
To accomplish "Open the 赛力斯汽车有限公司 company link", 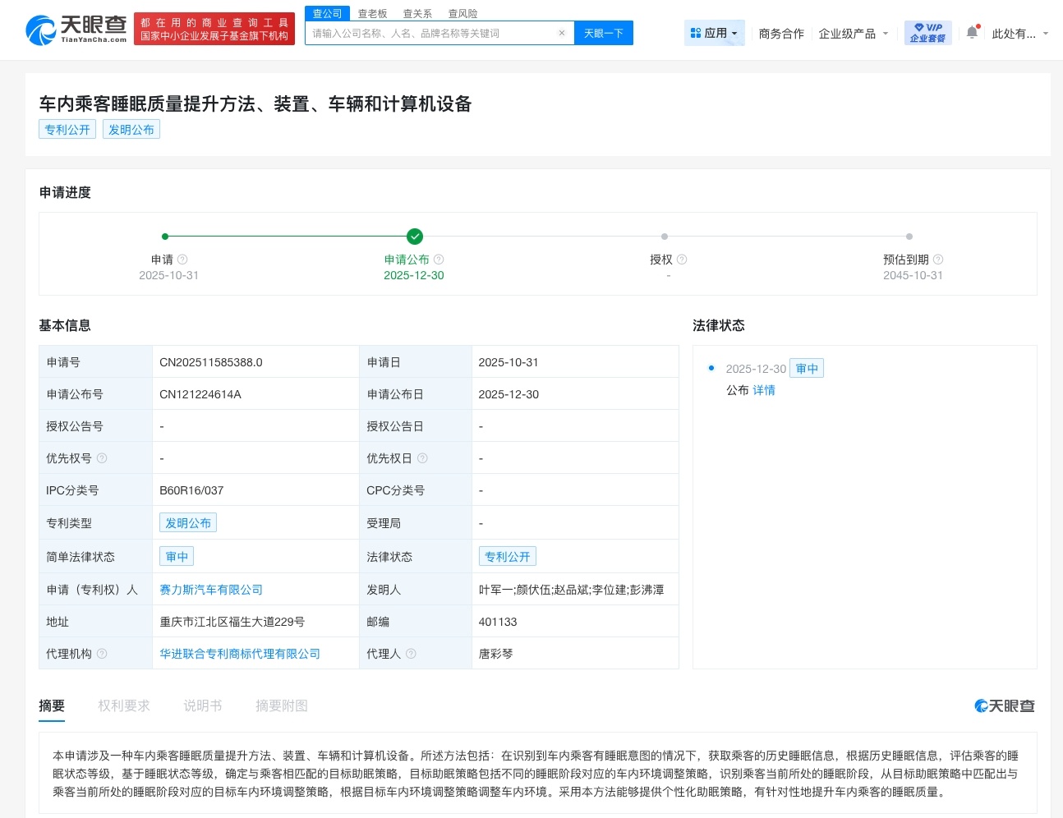I will tap(211, 589).
